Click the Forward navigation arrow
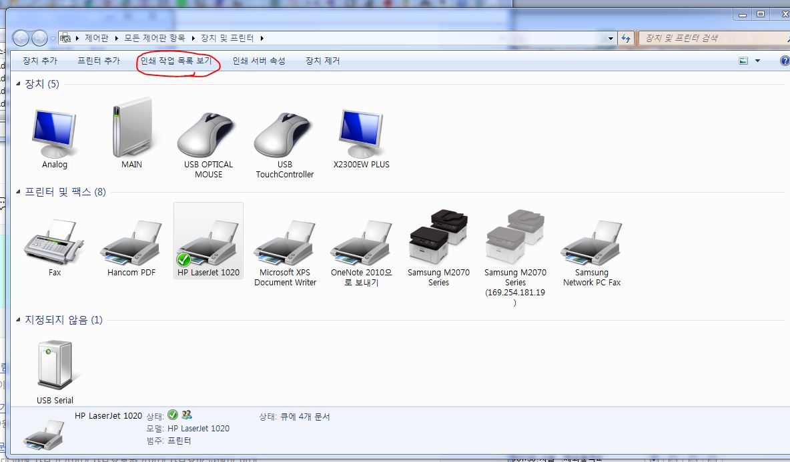The width and height of the screenshot is (790, 462). (x=39, y=38)
